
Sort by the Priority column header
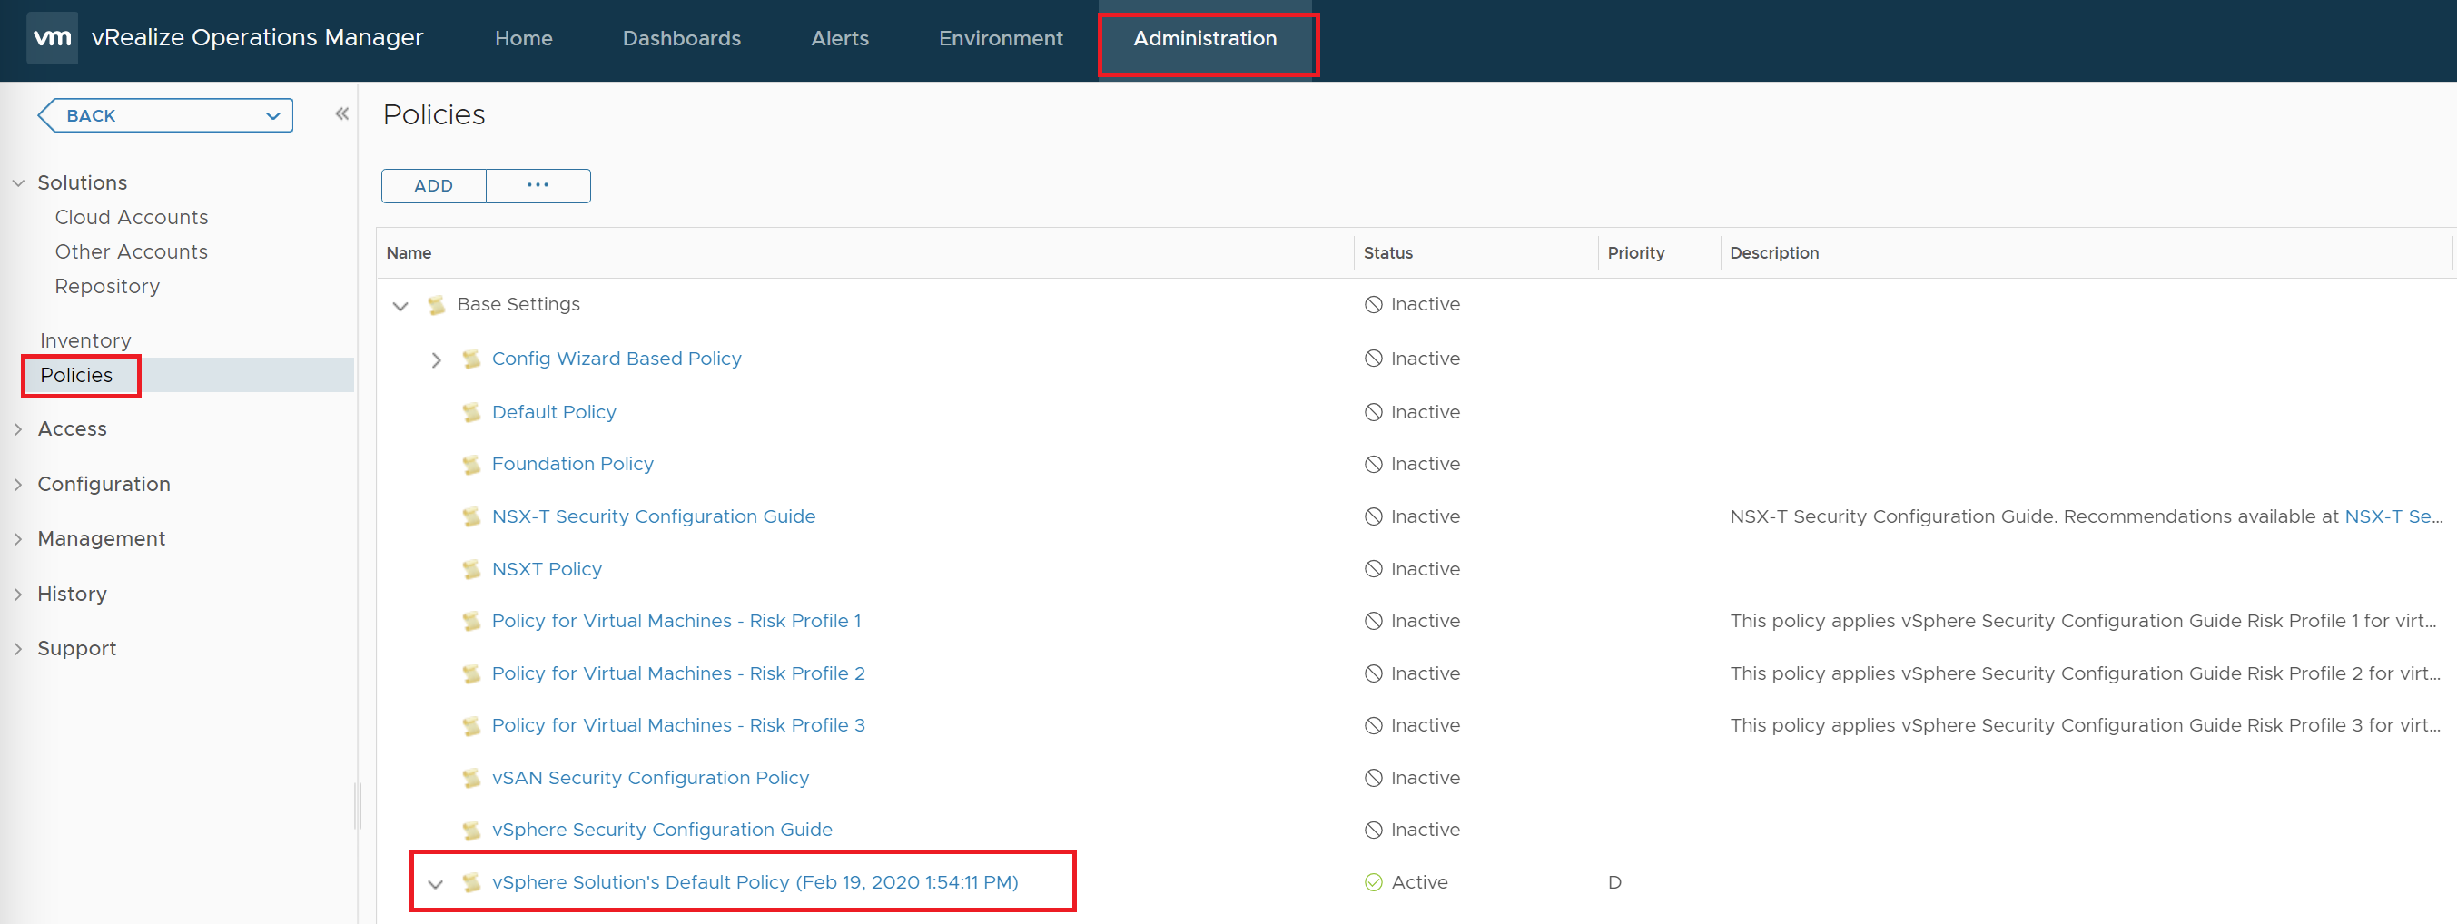tap(1636, 252)
